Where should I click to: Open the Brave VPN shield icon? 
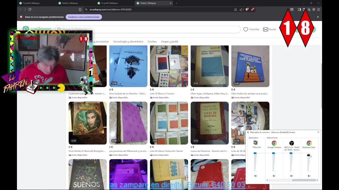pyautogui.click(x=314, y=9)
